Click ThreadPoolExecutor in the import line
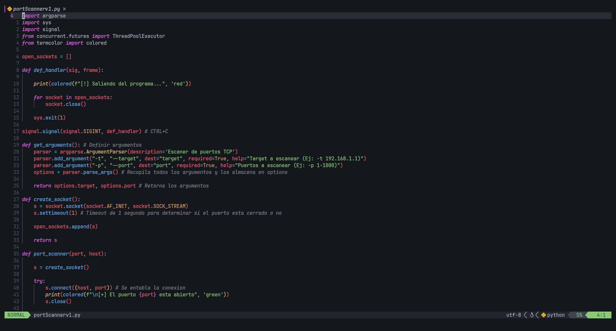This screenshot has width=616, height=331. (139, 36)
